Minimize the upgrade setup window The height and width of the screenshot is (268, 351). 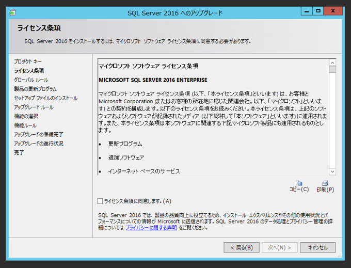(307, 11)
